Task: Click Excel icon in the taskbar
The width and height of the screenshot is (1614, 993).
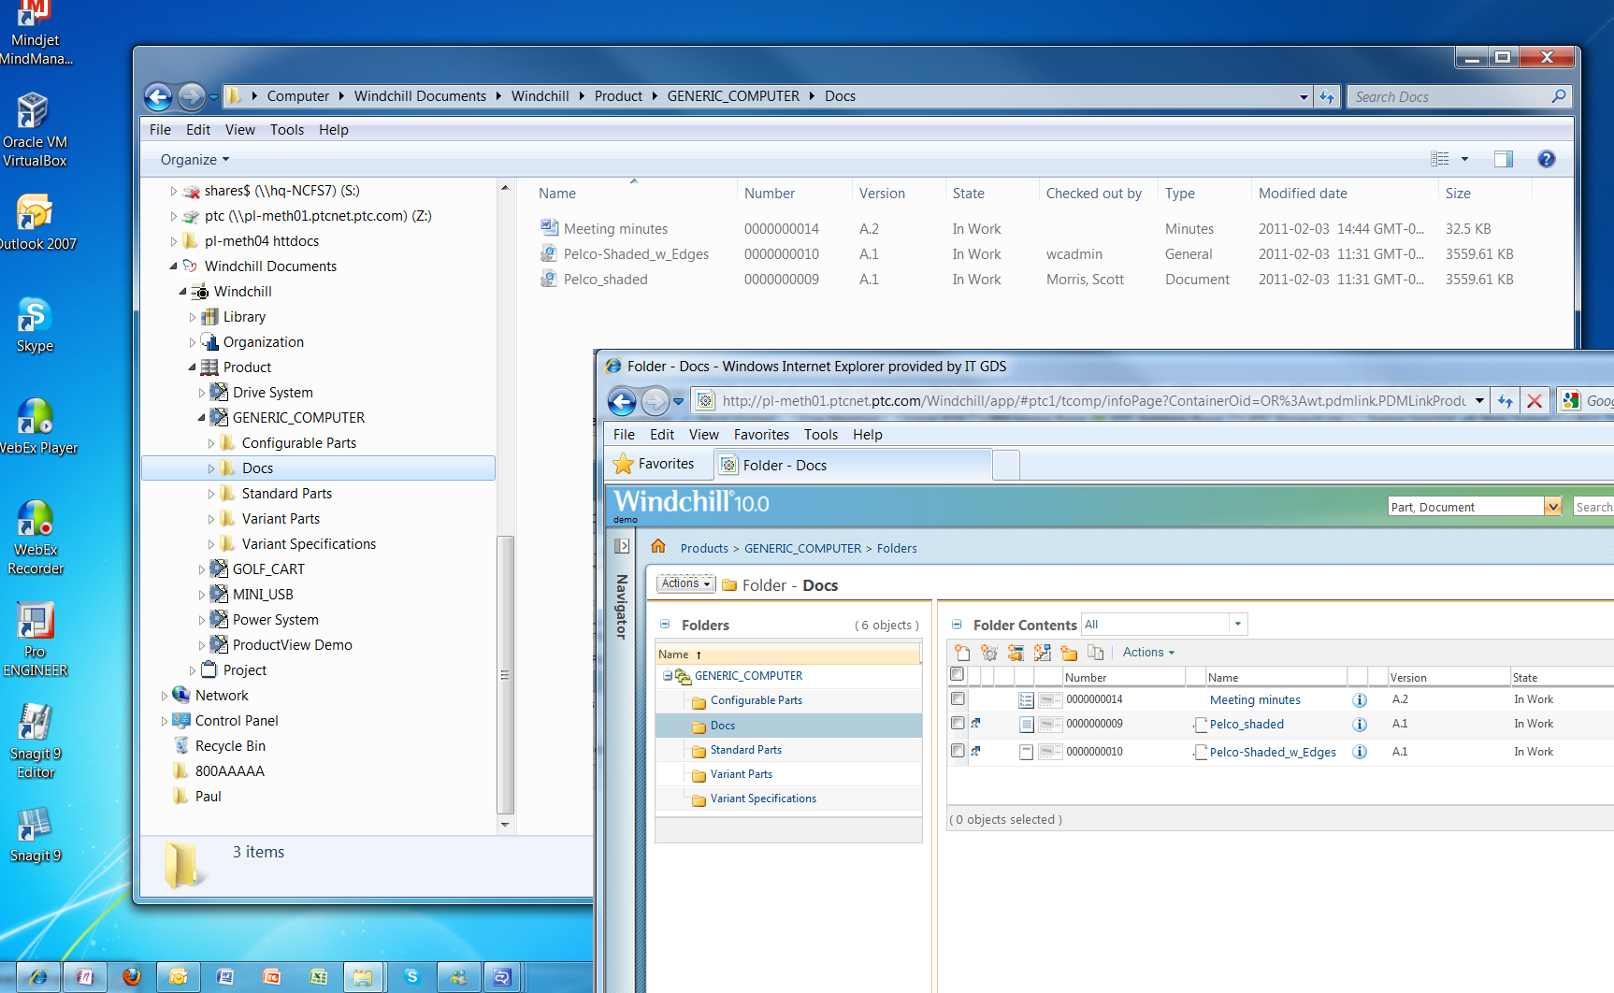Action: point(319,977)
